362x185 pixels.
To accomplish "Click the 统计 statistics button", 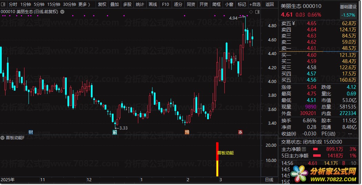I will click(x=140, y=4).
